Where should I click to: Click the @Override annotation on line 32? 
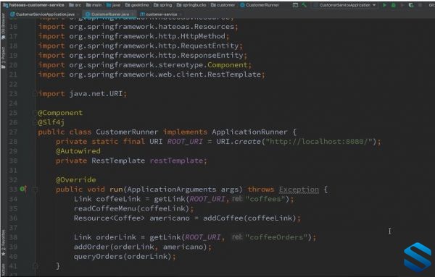tap(76, 180)
